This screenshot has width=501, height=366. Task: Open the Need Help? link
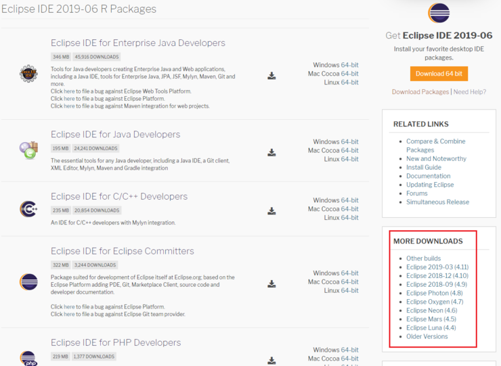point(470,92)
